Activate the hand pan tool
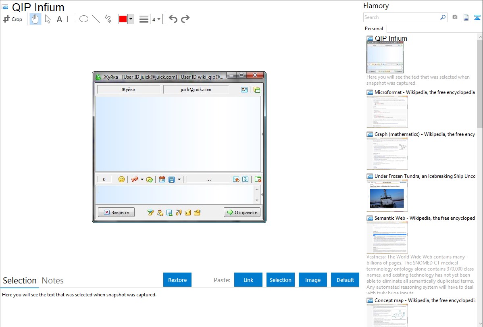483x327 pixels. point(35,19)
